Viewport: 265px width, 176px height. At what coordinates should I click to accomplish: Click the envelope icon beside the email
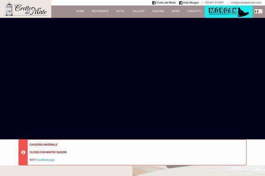(x=229, y=3)
